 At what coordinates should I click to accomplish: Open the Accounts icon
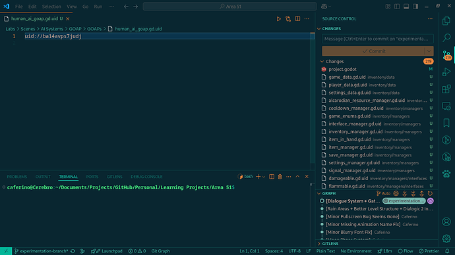446,221
